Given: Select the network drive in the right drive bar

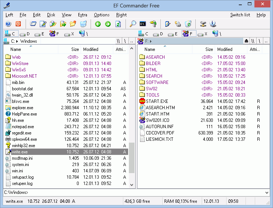Looking at the screenshot, I should [217, 33].
